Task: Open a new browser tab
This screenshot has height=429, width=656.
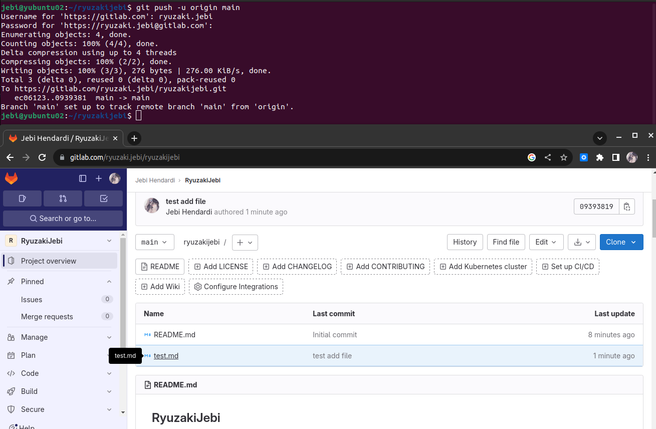Action: [134, 138]
